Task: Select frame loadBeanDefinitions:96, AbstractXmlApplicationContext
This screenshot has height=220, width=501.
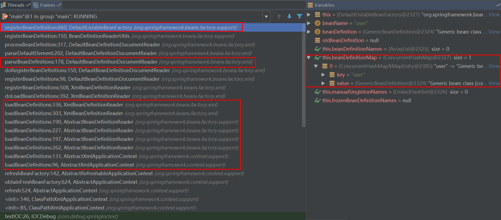Action: click(151, 165)
